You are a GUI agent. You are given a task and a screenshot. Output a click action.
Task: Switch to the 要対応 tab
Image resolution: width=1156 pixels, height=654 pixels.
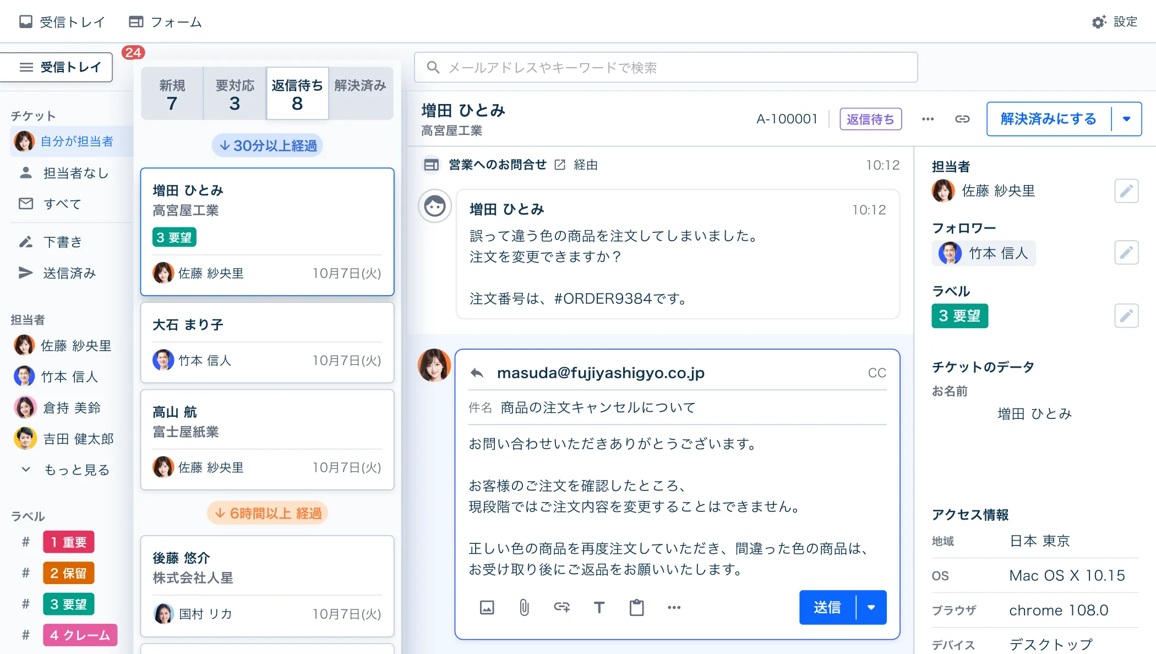pyautogui.click(x=235, y=94)
